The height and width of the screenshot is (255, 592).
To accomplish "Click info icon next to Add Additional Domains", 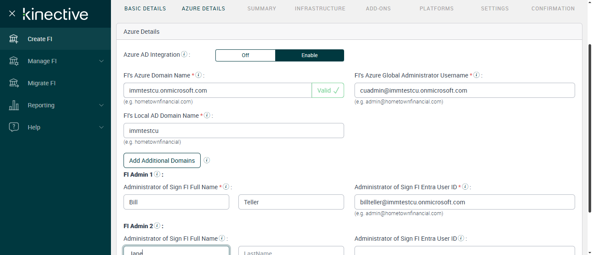I will click(x=207, y=160).
